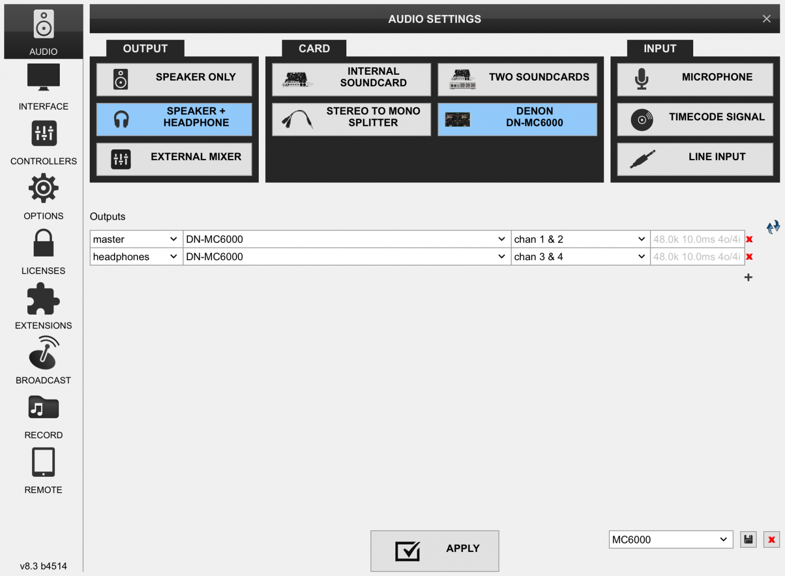
Task: Click the v8.3 b4514 version label
Action: 43,566
